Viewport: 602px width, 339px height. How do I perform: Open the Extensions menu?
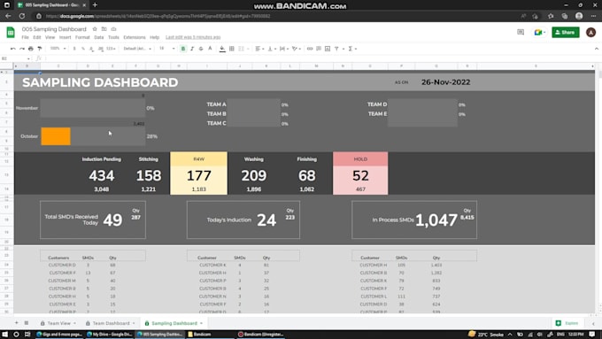[135, 37]
